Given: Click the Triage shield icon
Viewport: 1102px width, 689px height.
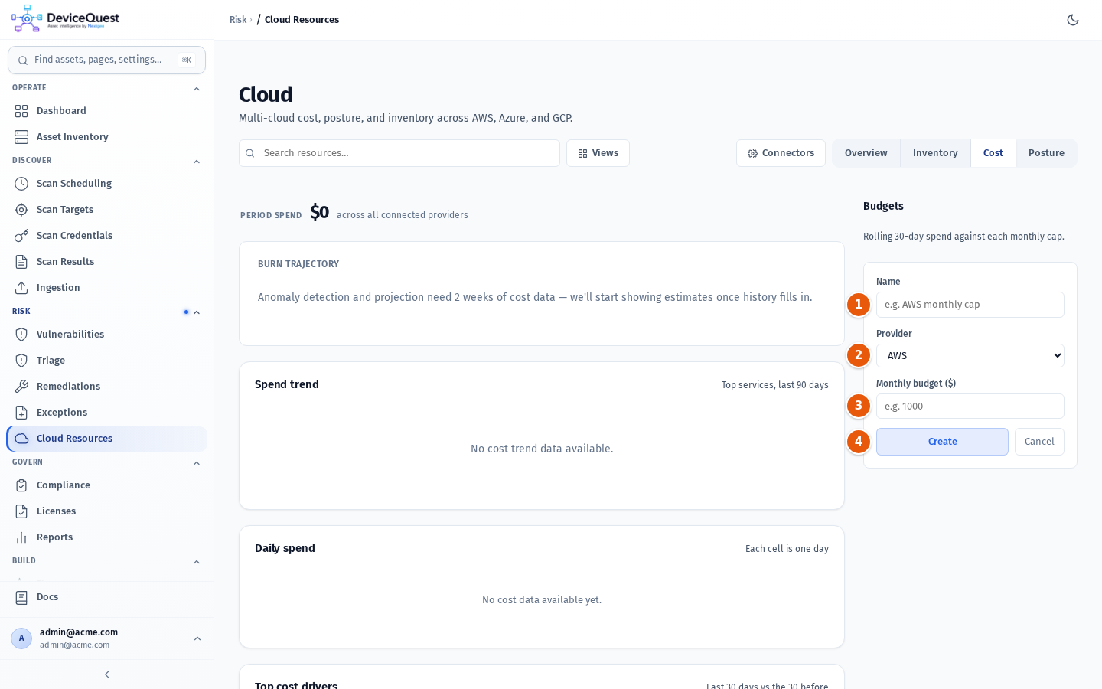Looking at the screenshot, I should pos(21,361).
